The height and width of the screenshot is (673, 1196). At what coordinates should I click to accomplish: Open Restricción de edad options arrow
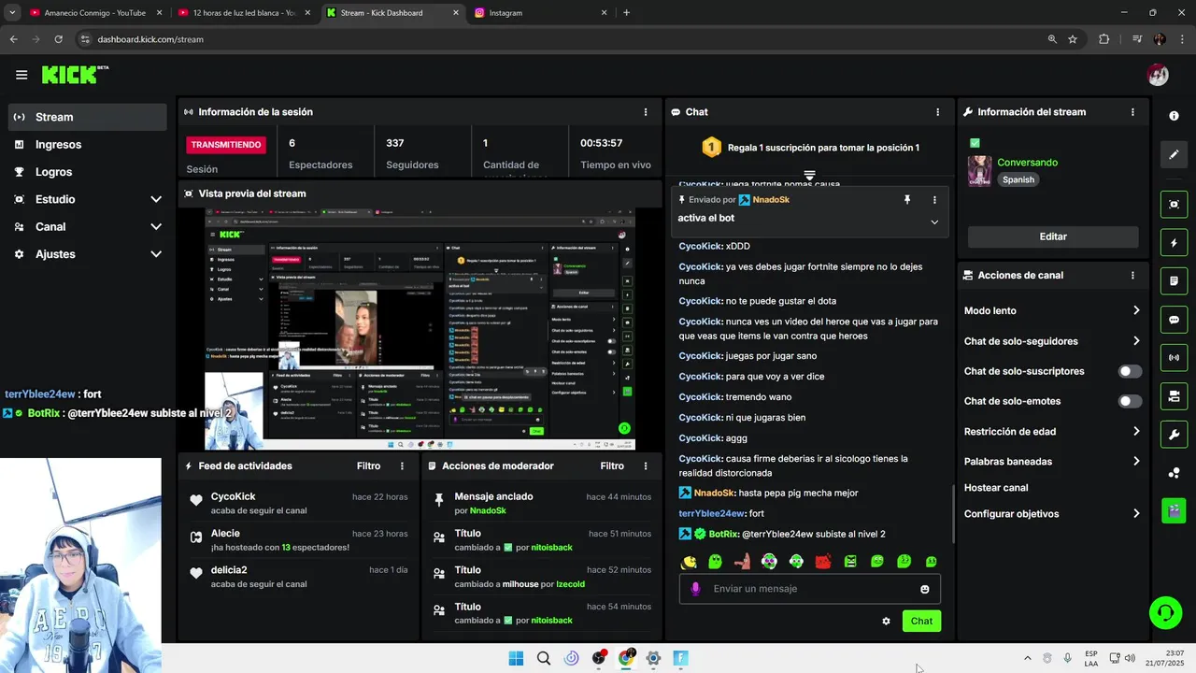coord(1136,431)
